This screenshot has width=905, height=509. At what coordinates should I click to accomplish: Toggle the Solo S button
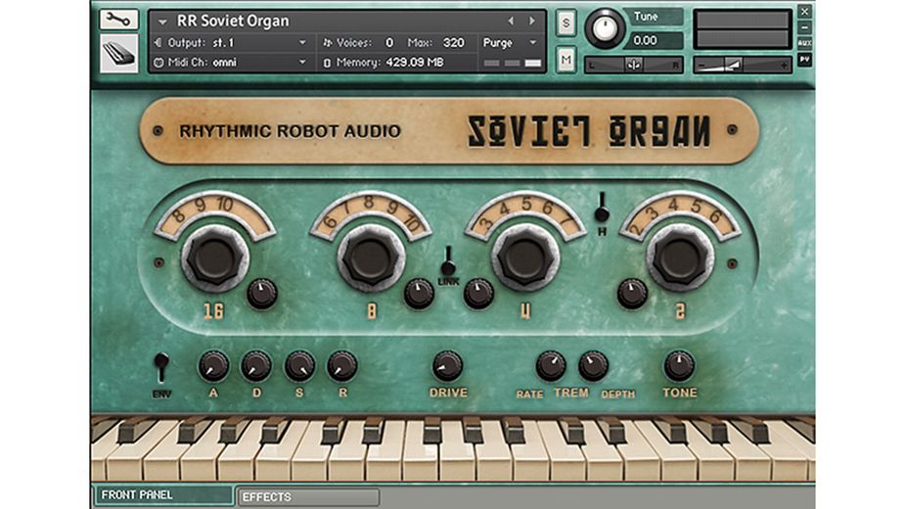click(566, 23)
